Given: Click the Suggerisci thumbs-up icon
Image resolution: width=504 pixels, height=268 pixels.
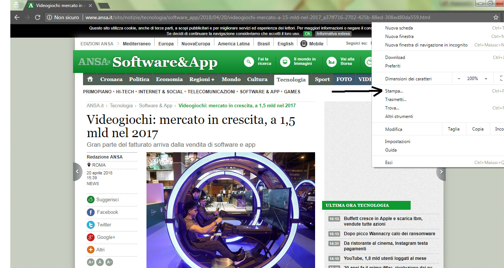Looking at the screenshot, I should point(91,199).
